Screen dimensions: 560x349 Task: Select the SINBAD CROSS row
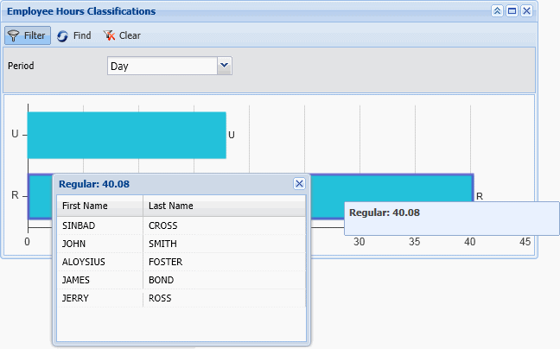click(181, 225)
